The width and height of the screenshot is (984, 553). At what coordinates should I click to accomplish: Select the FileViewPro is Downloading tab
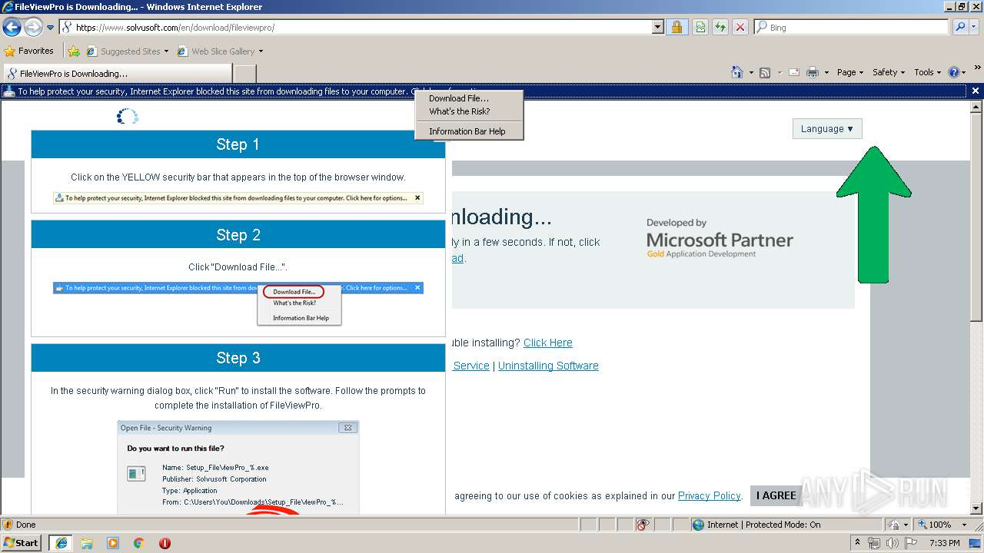pyautogui.click(x=117, y=74)
